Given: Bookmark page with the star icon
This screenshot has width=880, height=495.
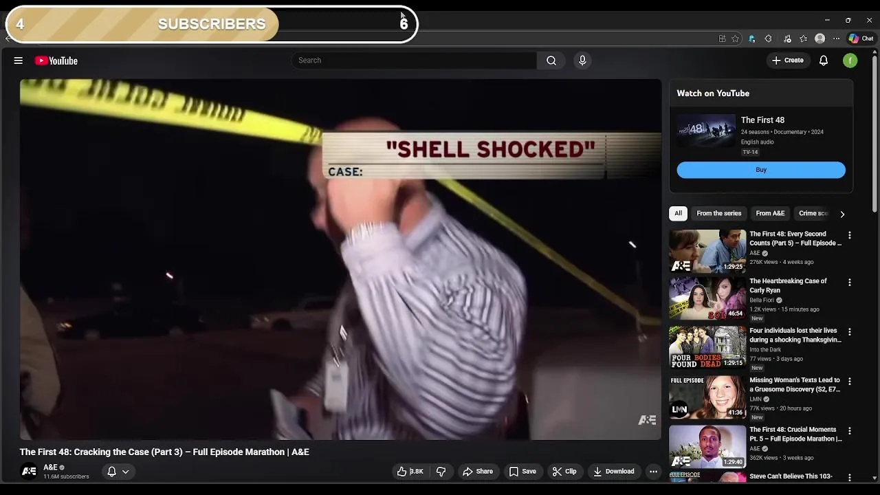Looking at the screenshot, I should point(735,38).
